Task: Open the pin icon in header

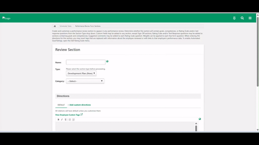Action: click(x=234, y=18)
